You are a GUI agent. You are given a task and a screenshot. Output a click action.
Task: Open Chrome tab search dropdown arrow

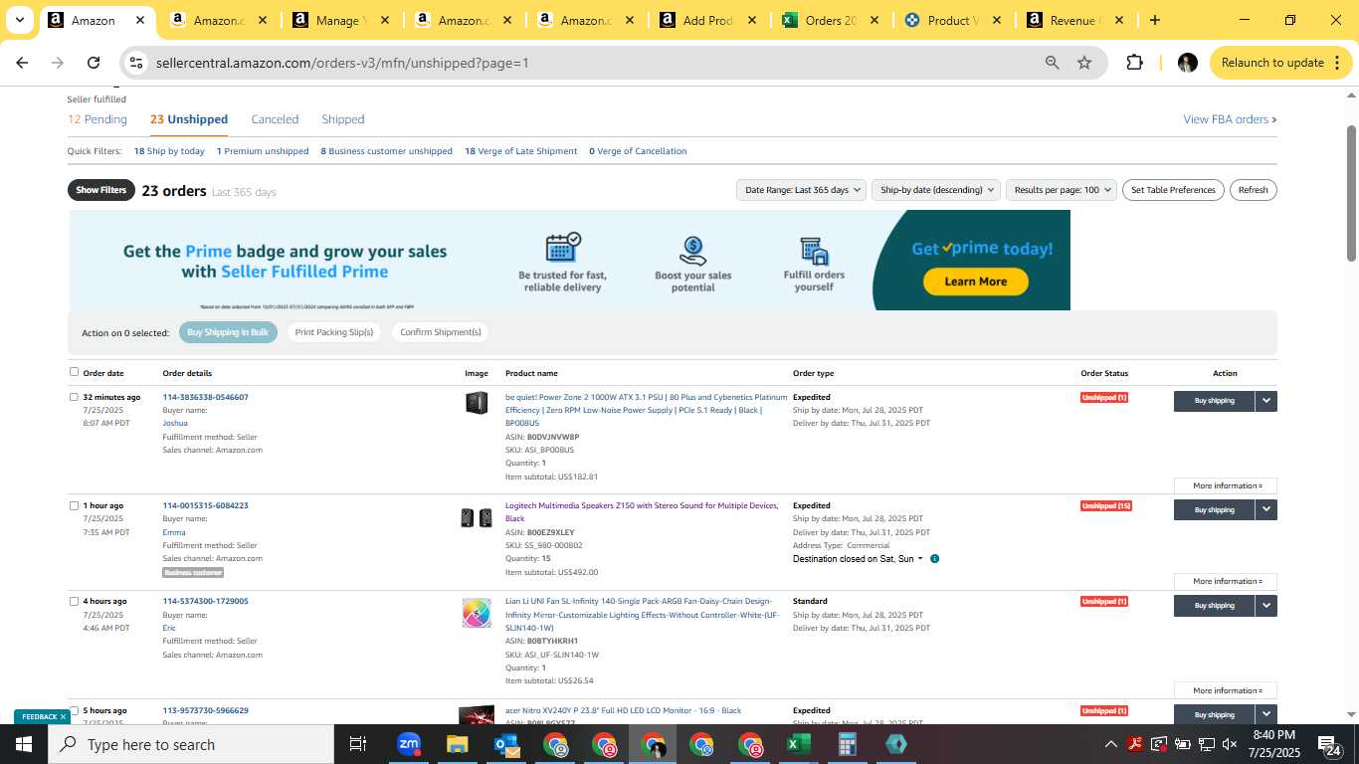coord(19,20)
